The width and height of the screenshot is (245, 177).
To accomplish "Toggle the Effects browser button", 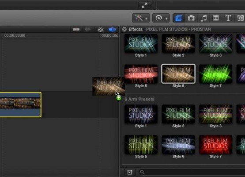I will point(179,18).
